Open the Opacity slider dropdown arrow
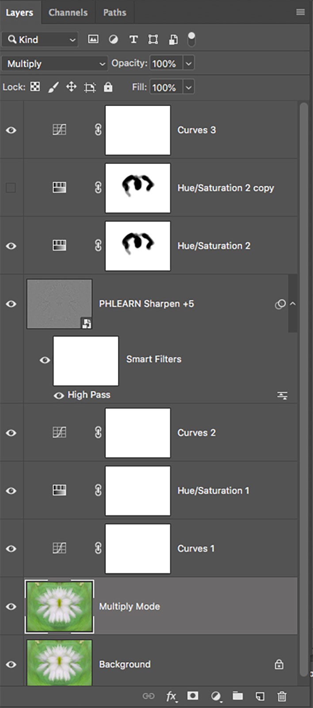 (188, 63)
